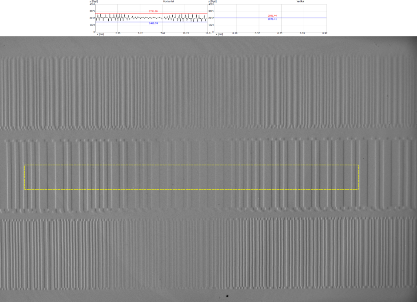417x302 pixels.
Task: Click inside the yellow dashed ROI rectangle
Action: coord(191,177)
